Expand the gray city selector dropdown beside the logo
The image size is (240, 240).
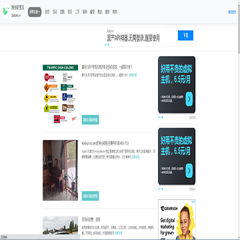click(x=35, y=12)
